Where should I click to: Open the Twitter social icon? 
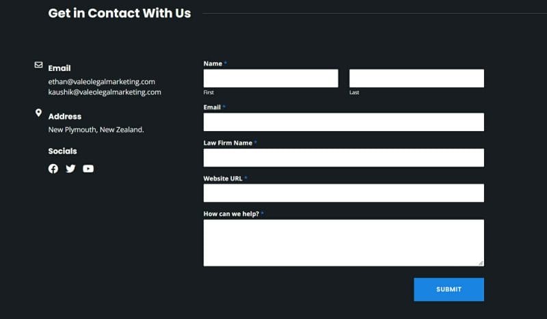click(70, 169)
